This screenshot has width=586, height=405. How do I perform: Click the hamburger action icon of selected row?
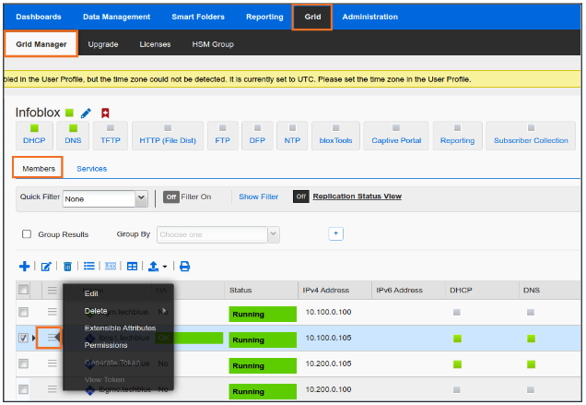[x=53, y=339]
